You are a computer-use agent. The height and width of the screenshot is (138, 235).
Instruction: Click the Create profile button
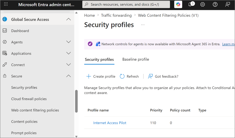(101, 76)
